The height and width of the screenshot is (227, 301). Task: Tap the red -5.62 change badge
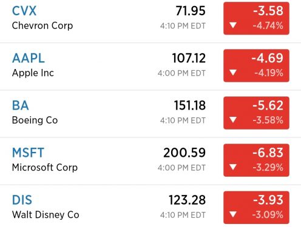click(x=256, y=113)
